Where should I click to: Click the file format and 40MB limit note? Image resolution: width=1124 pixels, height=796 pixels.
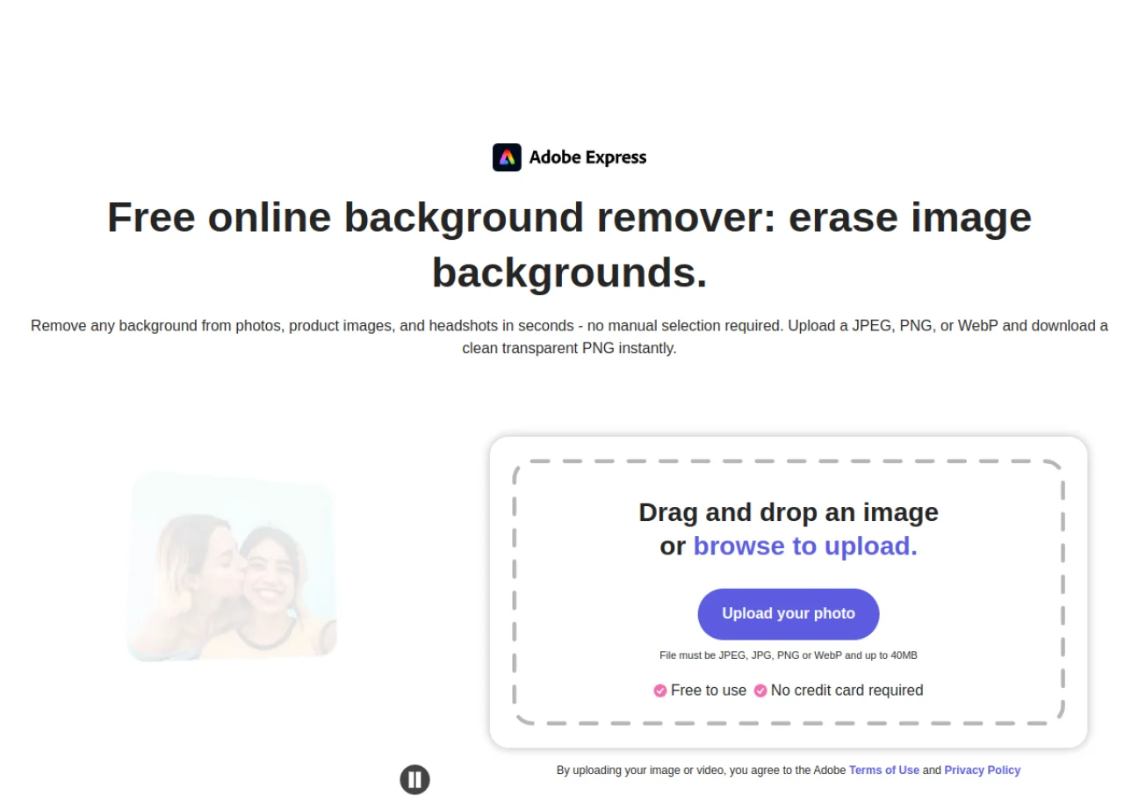pos(789,655)
